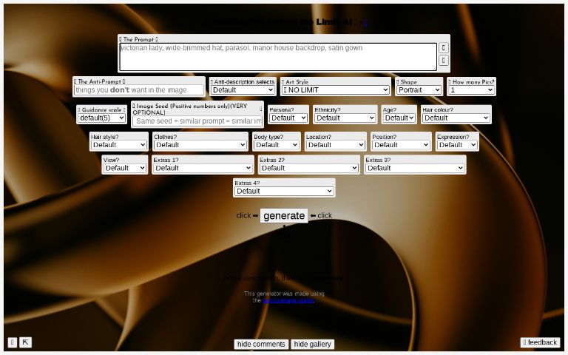
Task: Click the Image Seed input field
Action: click(x=198, y=121)
